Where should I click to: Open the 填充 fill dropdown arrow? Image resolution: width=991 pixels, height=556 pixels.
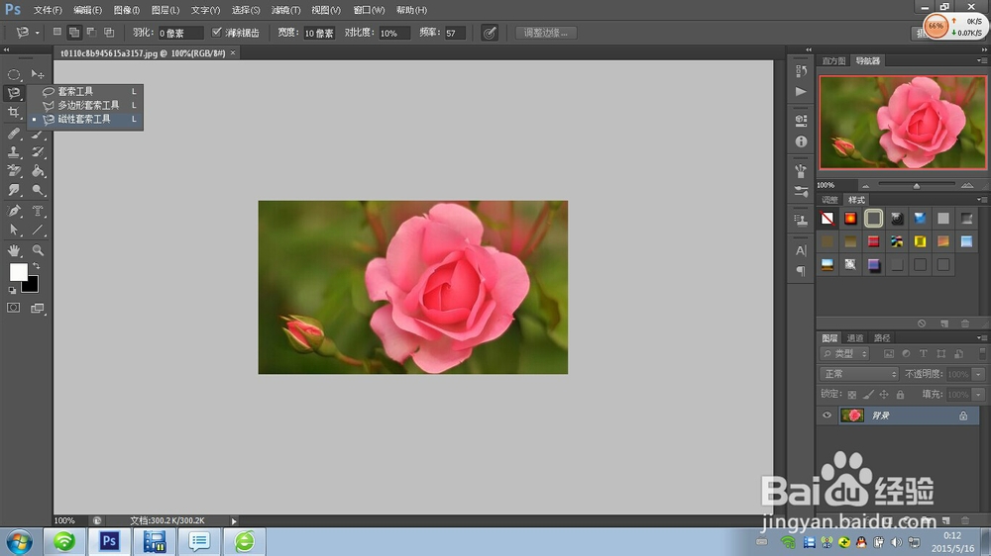[x=978, y=395]
